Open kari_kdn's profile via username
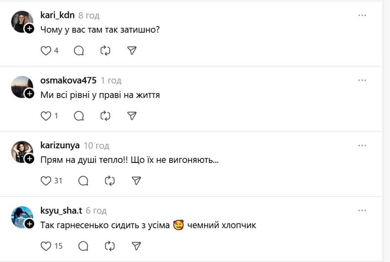This screenshot has width=390, height=262. coord(57,15)
